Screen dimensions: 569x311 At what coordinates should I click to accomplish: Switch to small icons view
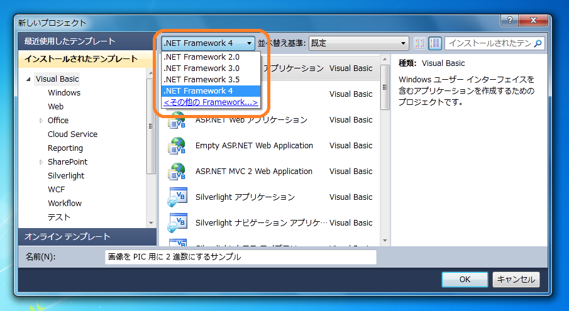[420, 43]
